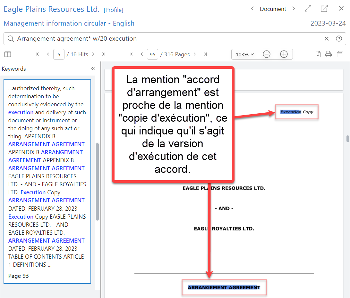Viewport: 350px width, 298px height.
Task: Click 'Page 93' label in keyword result
Action: 19,276
